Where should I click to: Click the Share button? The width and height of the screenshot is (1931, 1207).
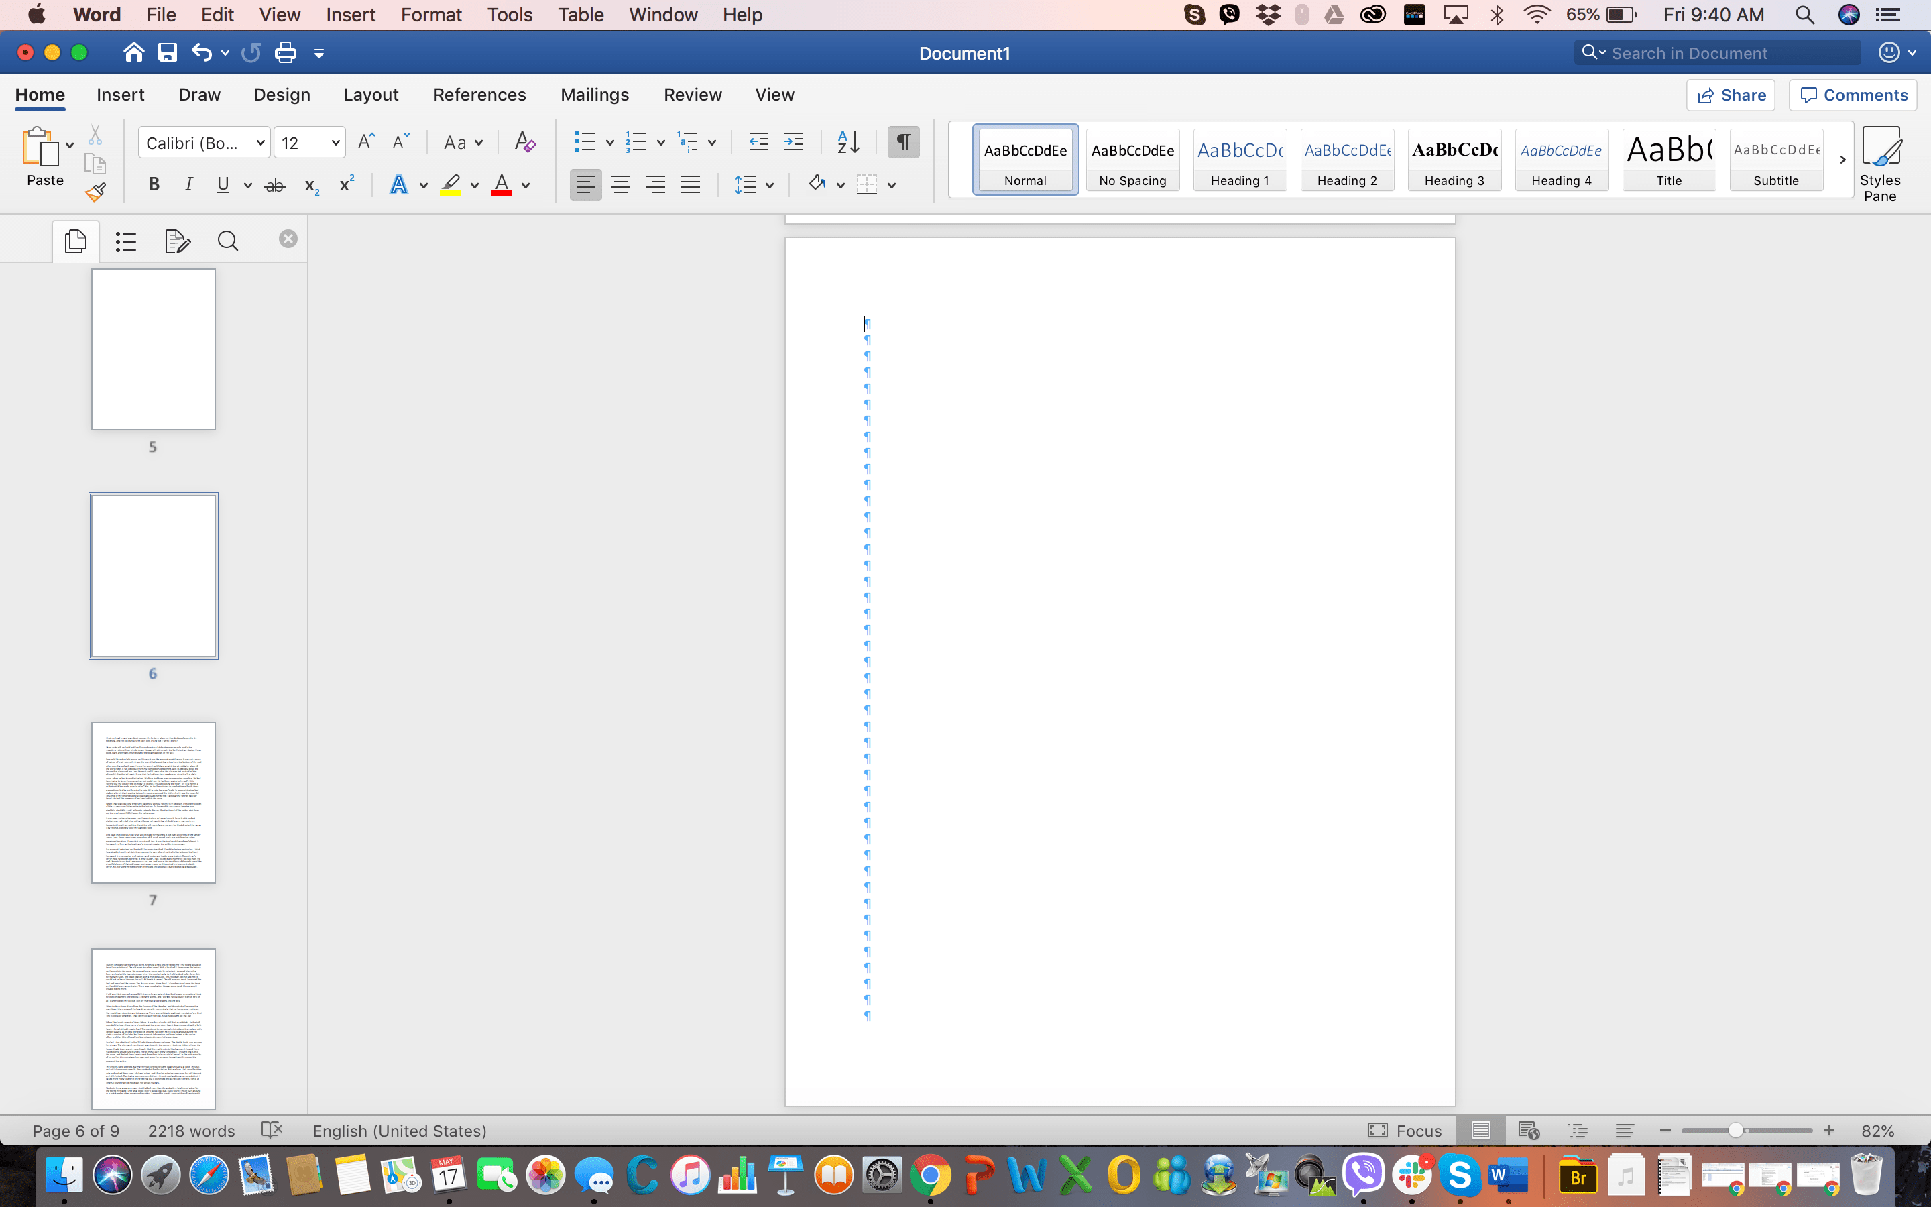click(1731, 94)
